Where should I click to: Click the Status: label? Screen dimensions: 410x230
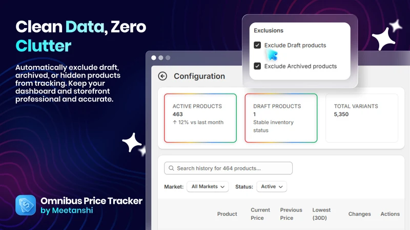coord(244,187)
